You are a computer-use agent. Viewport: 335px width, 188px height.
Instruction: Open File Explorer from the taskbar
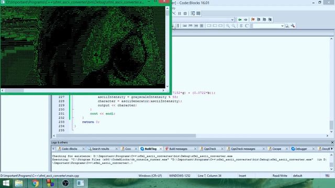click(x=19, y=183)
